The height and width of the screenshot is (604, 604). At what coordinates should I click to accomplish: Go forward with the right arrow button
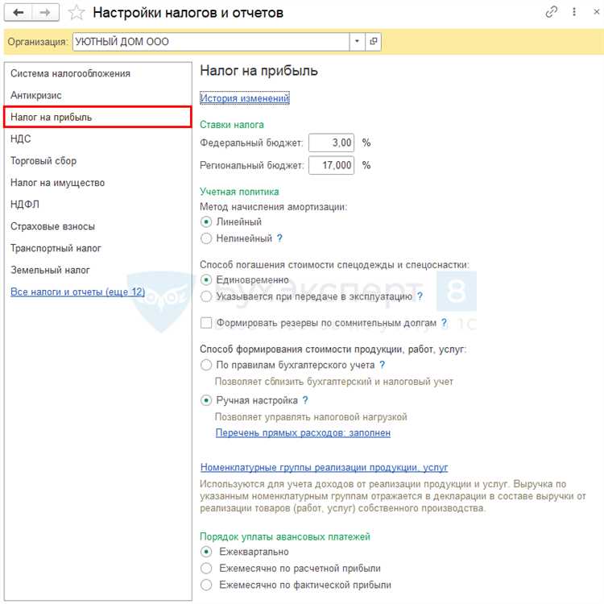[45, 13]
